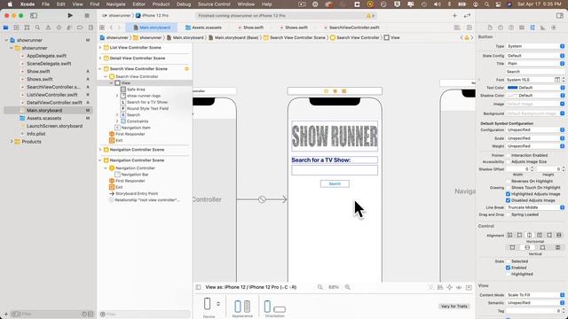Screen dimensions: 568x319
Task: Switch to the Assets.xcassets tab
Action: (203, 27)
